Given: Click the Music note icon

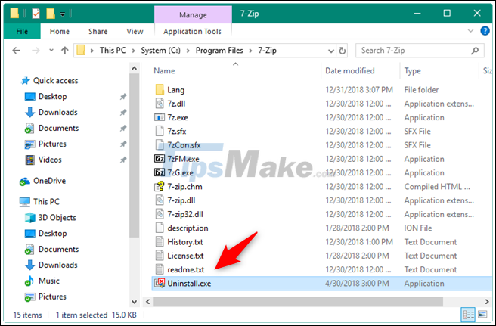Looking at the screenshot, I should [29, 281].
